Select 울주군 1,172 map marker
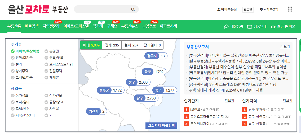The image size is (301, 133). click(111, 90)
